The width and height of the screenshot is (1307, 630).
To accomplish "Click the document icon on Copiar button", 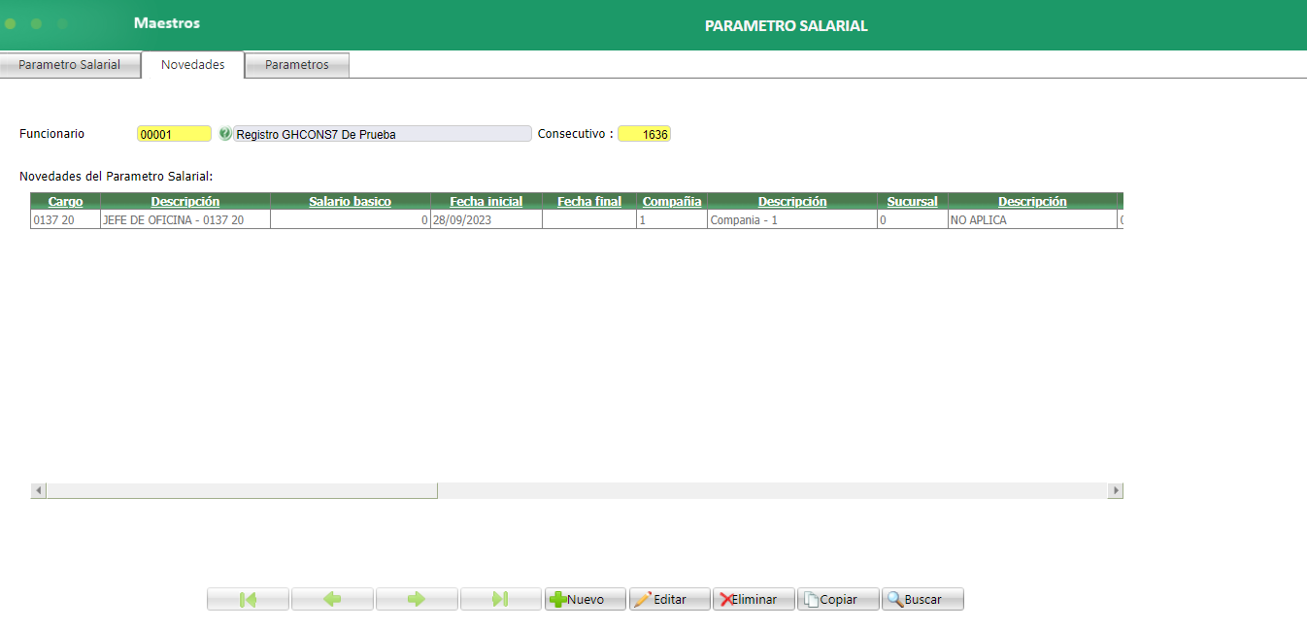I will 814,599.
